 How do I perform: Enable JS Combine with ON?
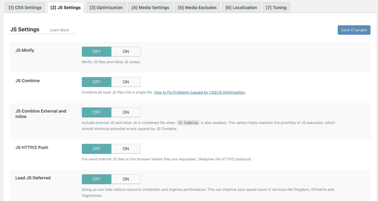pos(126,82)
